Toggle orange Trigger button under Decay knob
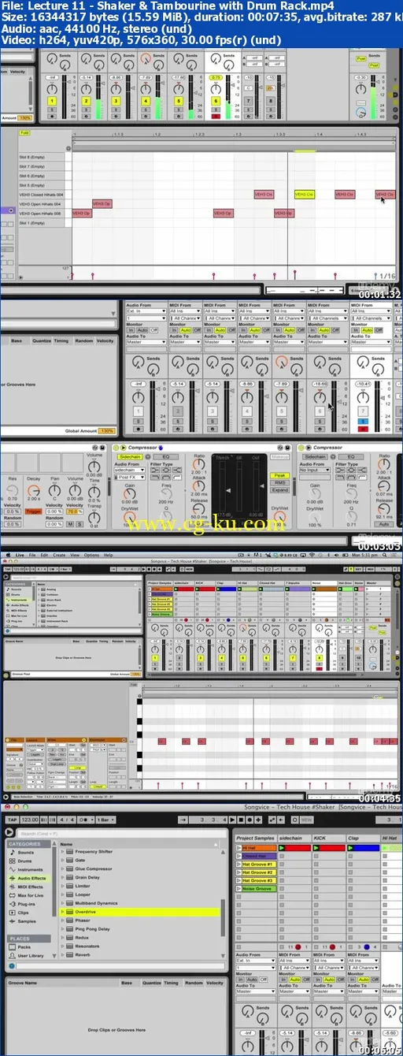403x1056 pixels. tap(34, 511)
